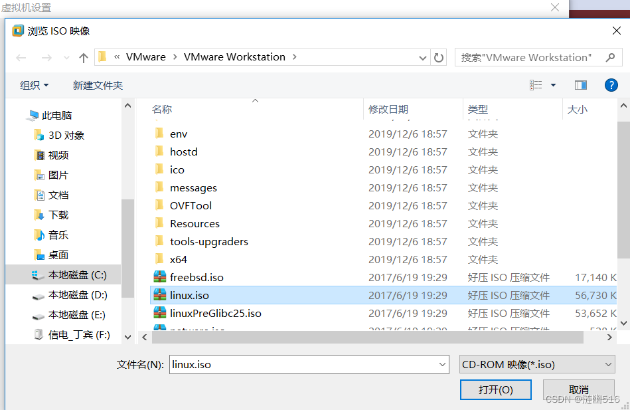Select 本地磁盘 (D:) drive

(x=69, y=295)
